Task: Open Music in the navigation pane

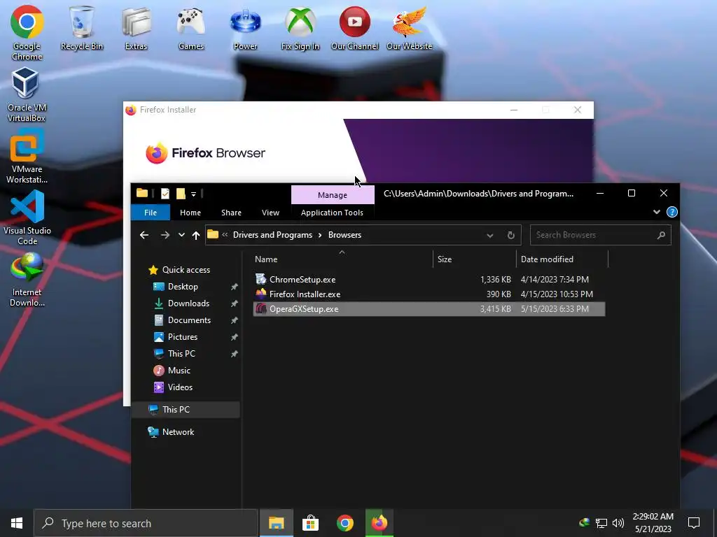Action: pyautogui.click(x=179, y=371)
